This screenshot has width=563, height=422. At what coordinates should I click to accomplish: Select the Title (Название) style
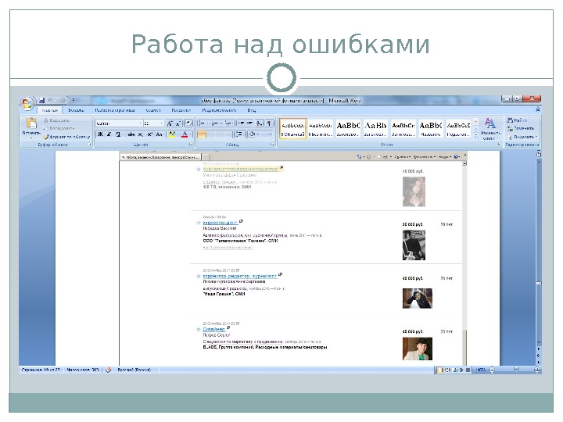click(431, 128)
